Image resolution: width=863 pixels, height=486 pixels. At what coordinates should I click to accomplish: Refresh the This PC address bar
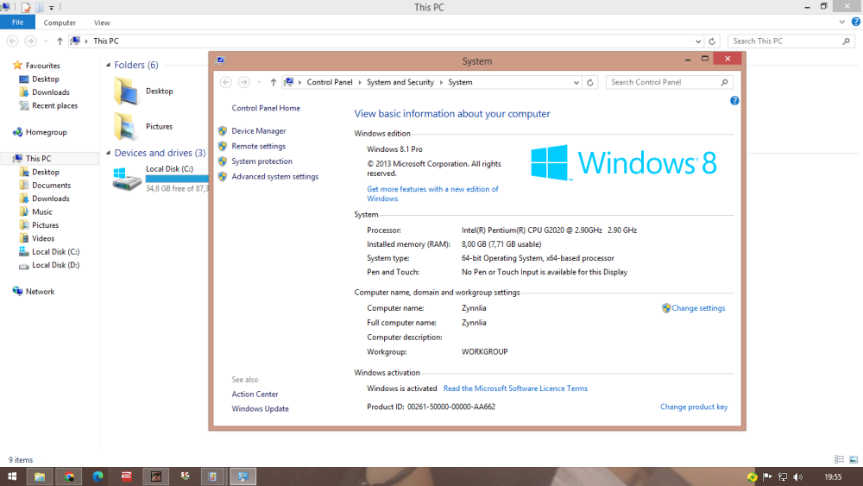[x=712, y=41]
